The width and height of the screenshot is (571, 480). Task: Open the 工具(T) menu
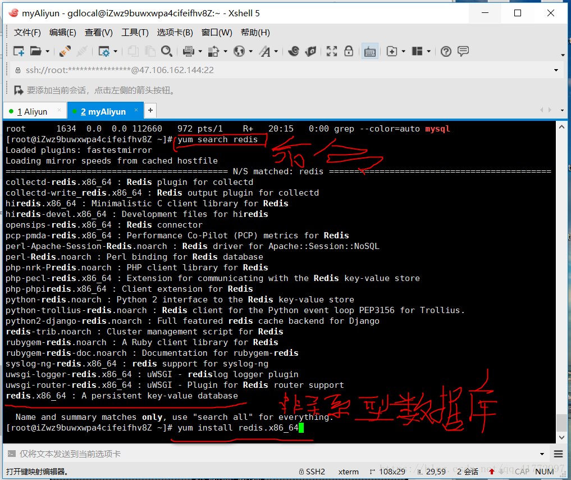coord(135,33)
